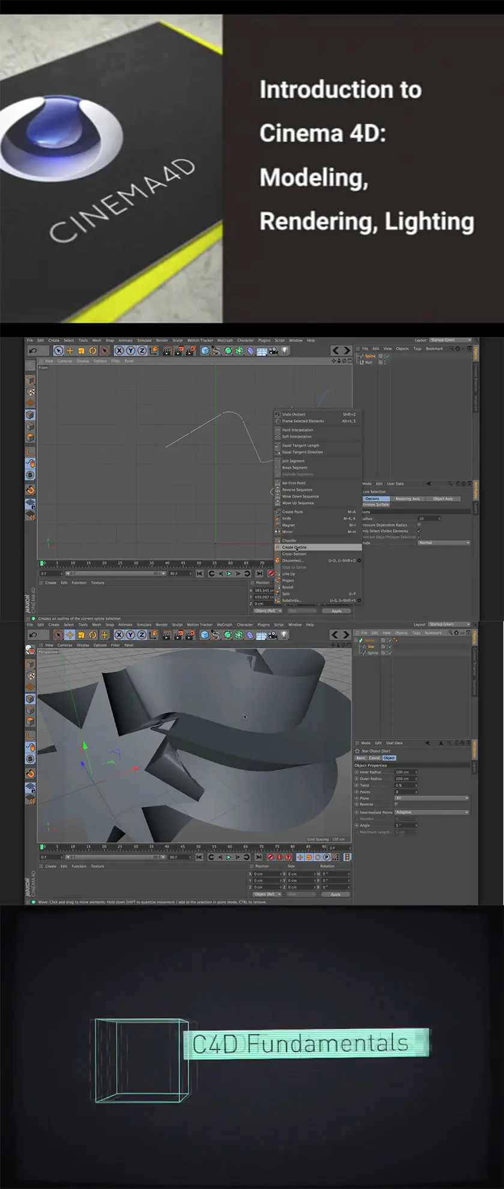Screen dimensions: 504x1189
Task: Toggle Y axis lock in upper toolbar
Action: pos(130,351)
